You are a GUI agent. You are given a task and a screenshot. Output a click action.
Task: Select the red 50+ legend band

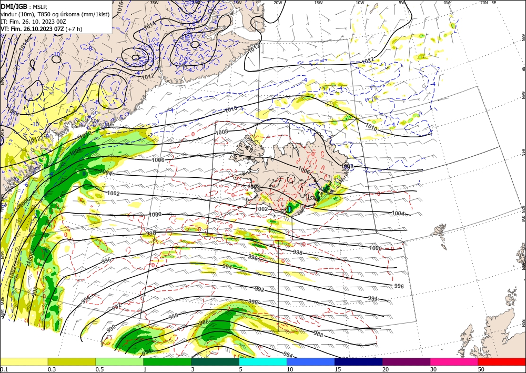[502, 361]
